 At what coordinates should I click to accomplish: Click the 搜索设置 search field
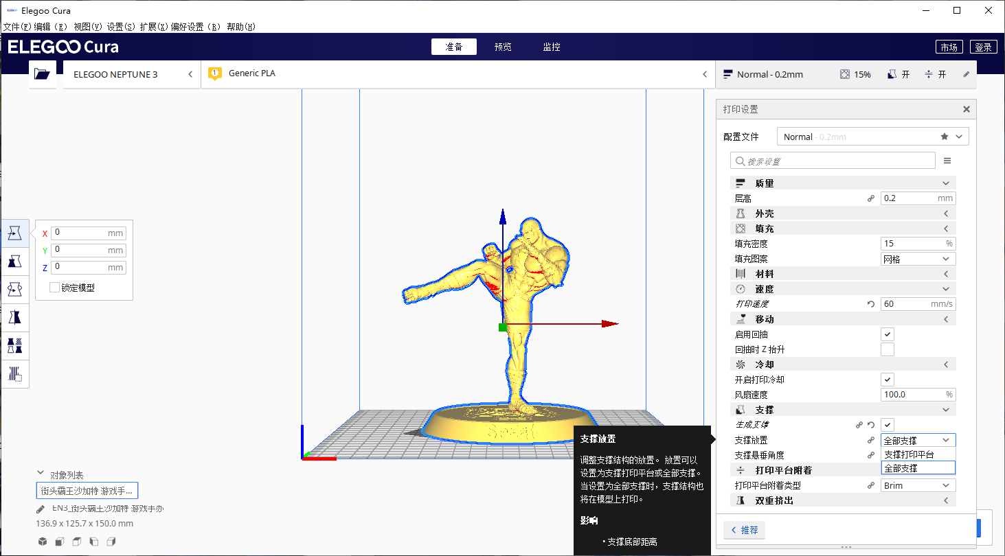(x=833, y=161)
